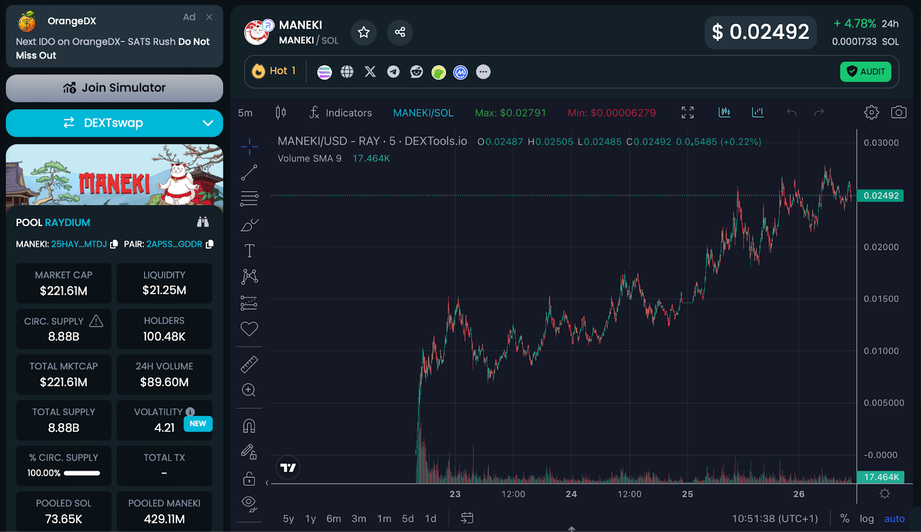921x532 pixels.
Task: Toggle lock all drawing tools
Action: point(249,478)
